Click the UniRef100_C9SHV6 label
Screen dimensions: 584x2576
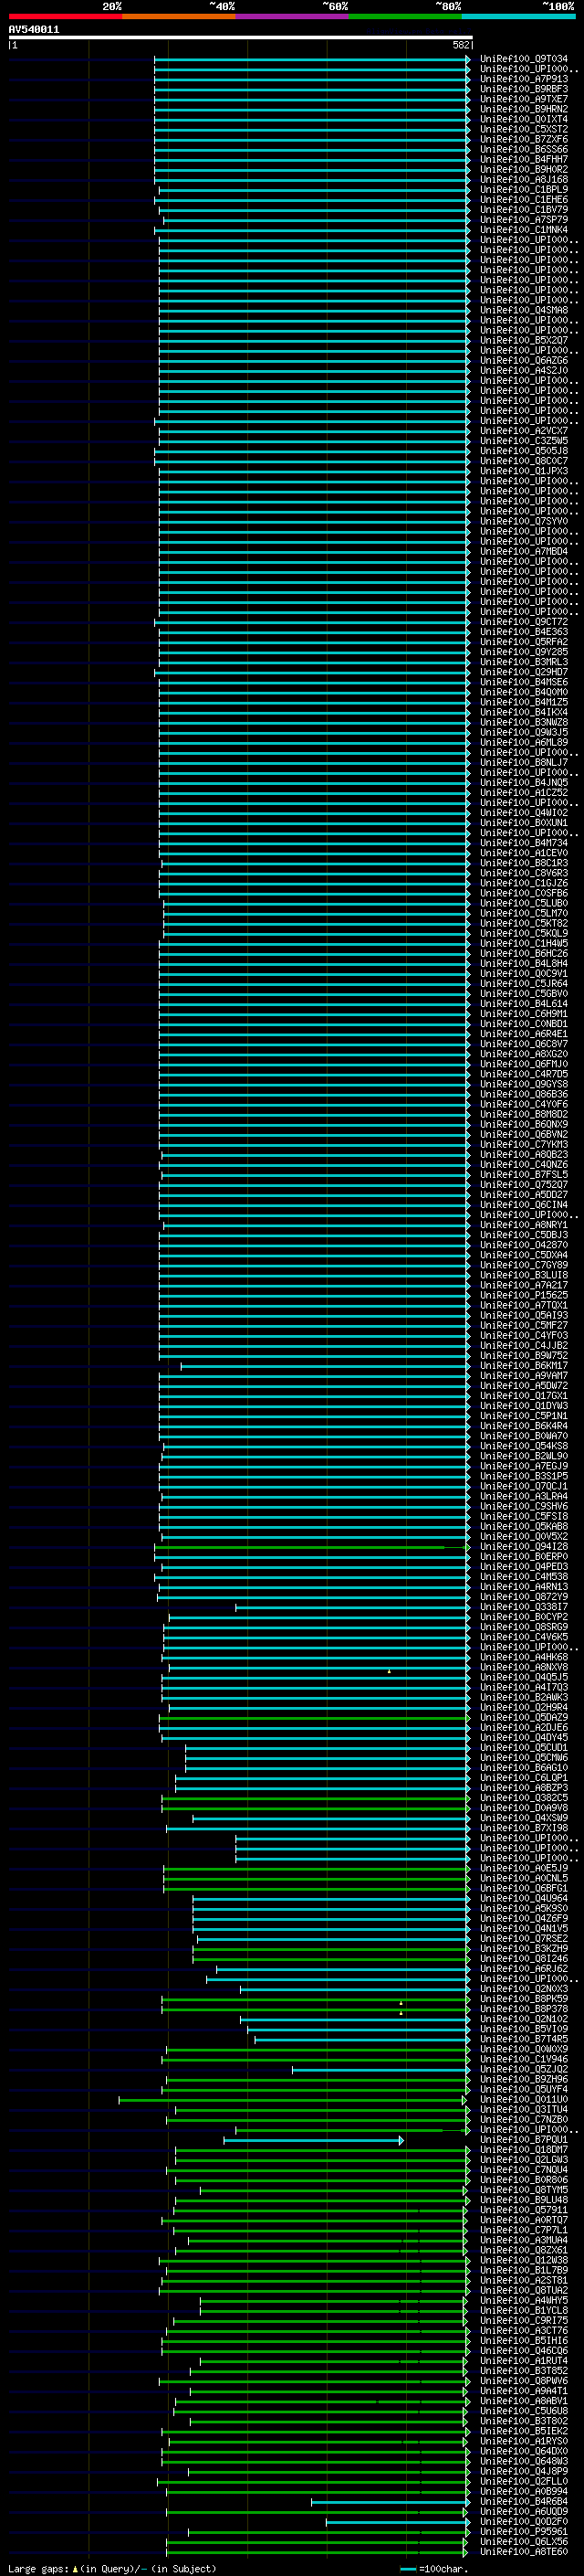pos(523,1506)
